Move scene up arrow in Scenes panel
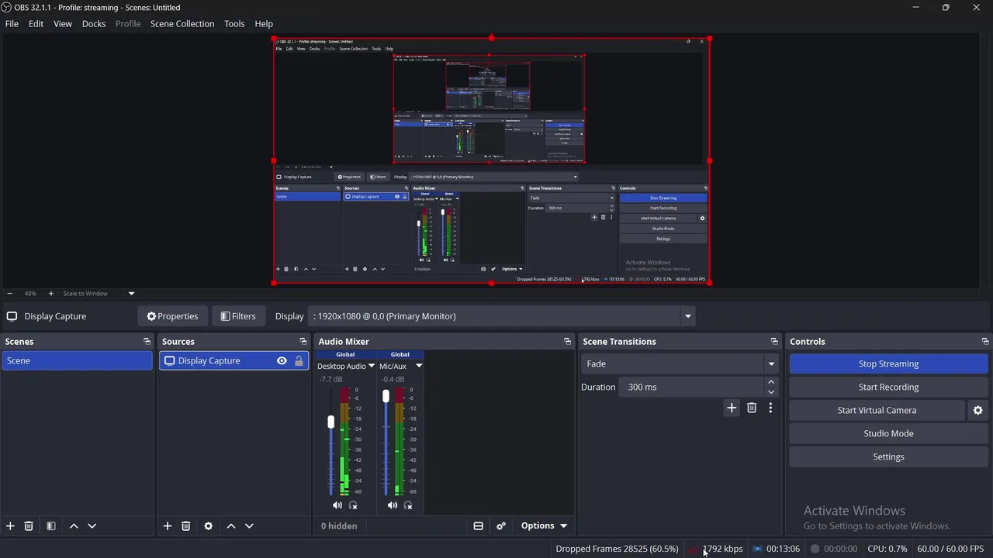 pos(74,526)
